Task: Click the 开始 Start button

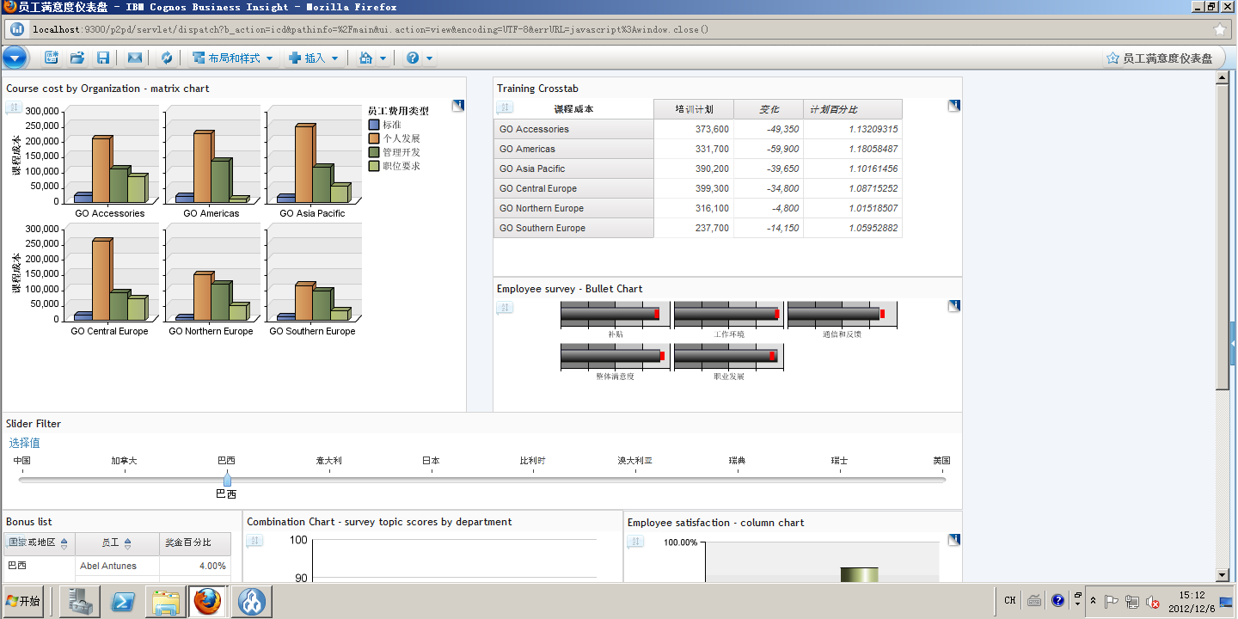Action: coord(24,601)
